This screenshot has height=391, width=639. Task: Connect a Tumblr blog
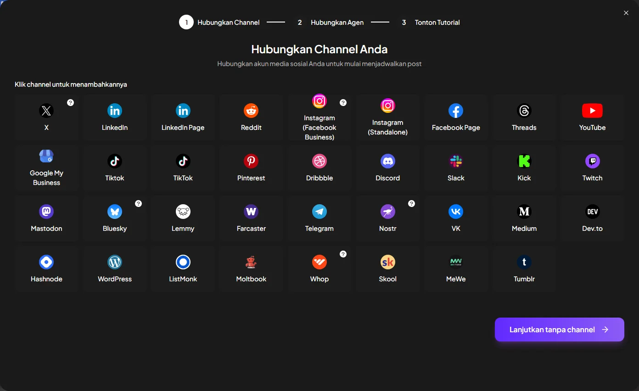(524, 269)
